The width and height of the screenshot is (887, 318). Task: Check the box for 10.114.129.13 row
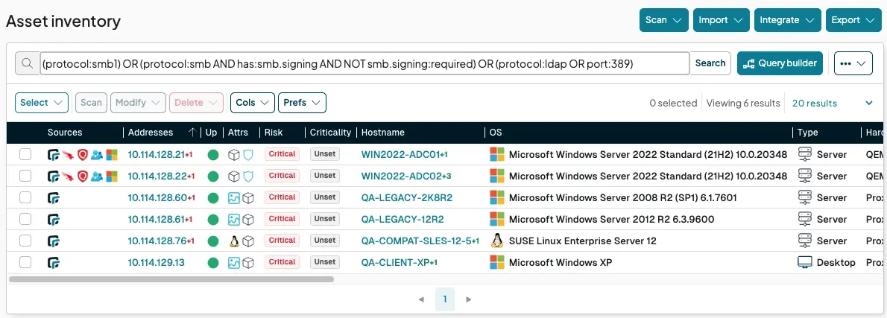tap(25, 262)
